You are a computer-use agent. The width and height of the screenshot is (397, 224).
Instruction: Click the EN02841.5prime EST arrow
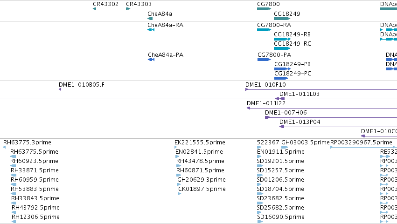(177, 157)
